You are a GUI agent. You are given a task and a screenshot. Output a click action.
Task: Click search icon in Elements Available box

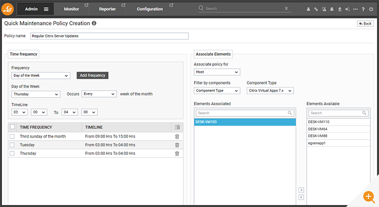coord(364,113)
